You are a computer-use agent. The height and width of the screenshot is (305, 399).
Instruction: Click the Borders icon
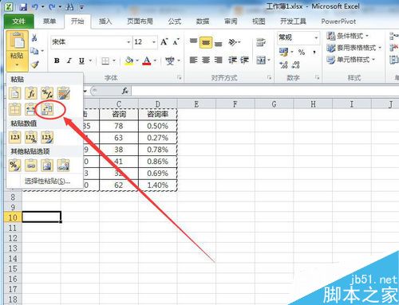[x=105, y=61]
